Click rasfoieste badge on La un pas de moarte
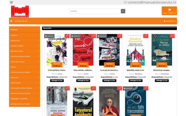 click(x=102, y=36)
